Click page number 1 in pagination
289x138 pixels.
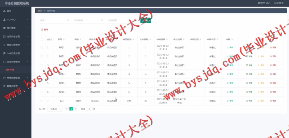tap(71, 109)
